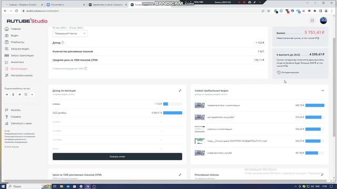Click 'новая выплата с рутуба' video title

coord(220,153)
